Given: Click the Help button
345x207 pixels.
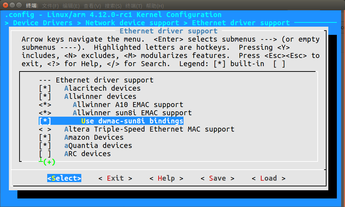Looking at the screenshot, I should coord(166,178).
